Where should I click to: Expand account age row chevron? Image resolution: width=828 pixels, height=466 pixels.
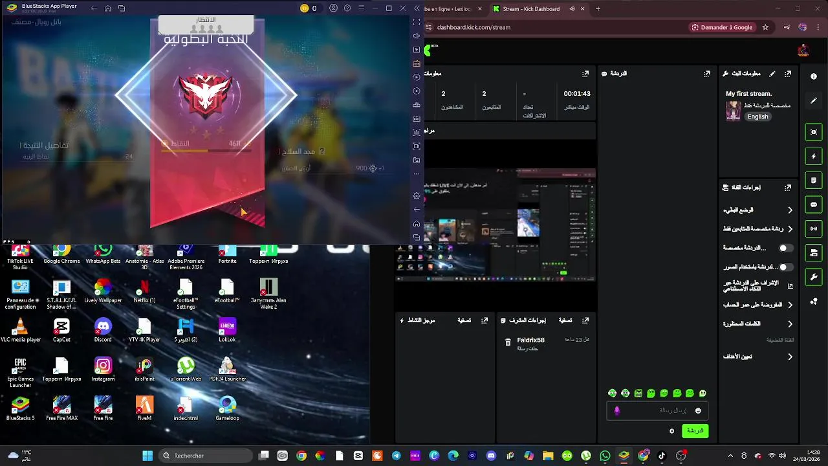[790, 305]
